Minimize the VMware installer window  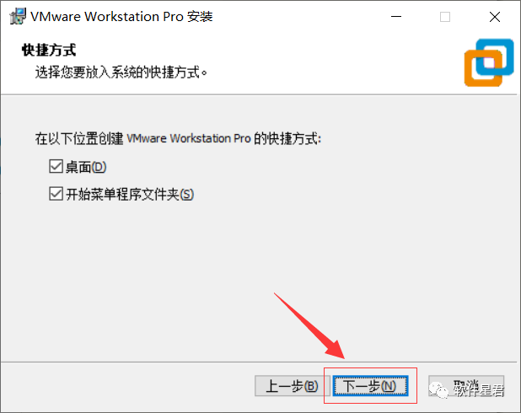click(395, 17)
